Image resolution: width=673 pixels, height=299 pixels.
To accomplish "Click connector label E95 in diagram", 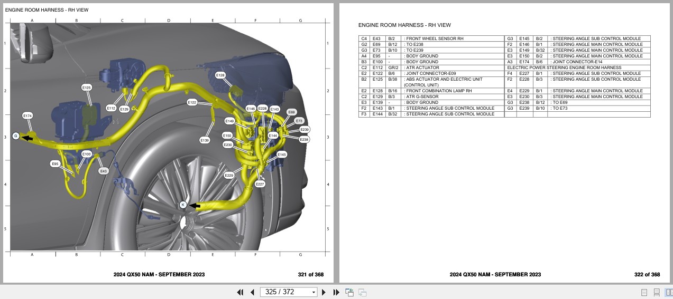I will pyautogui.click(x=55, y=164).
